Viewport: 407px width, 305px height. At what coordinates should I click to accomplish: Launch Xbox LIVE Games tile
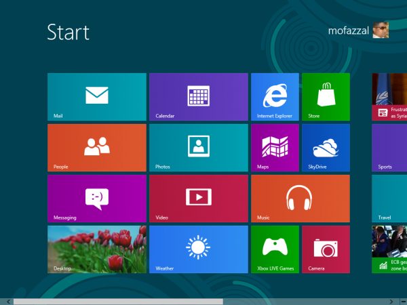tap(275, 249)
